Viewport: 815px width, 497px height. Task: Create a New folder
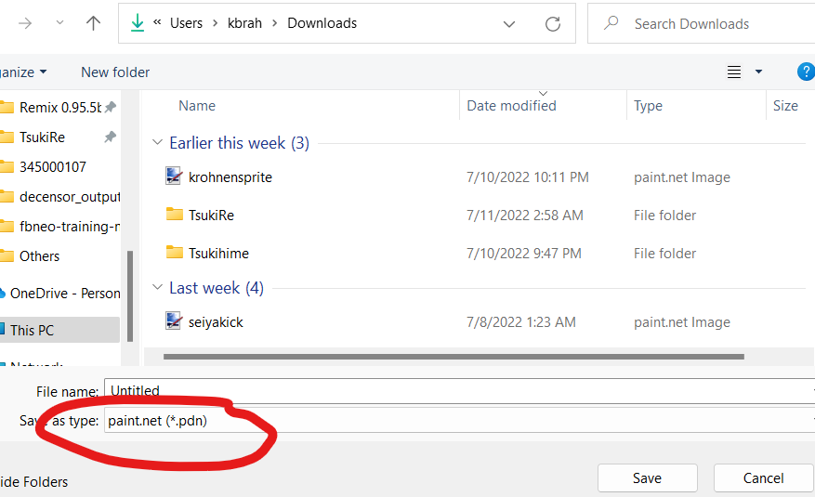pyautogui.click(x=115, y=72)
